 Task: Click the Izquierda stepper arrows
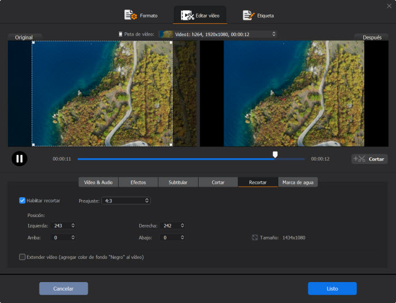(73, 226)
